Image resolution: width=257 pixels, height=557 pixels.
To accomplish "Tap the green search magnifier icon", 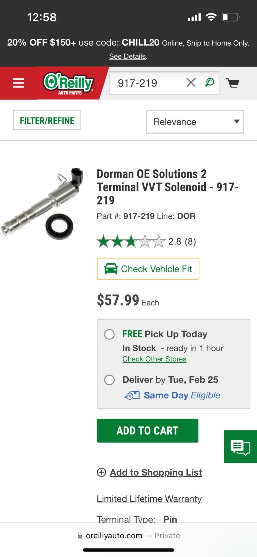I will (209, 83).
